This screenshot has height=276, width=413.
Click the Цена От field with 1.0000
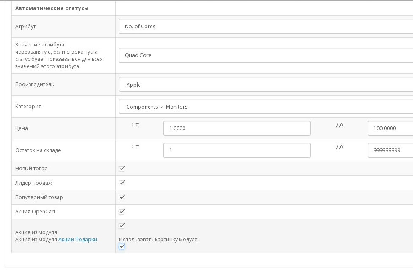(237, 128)
